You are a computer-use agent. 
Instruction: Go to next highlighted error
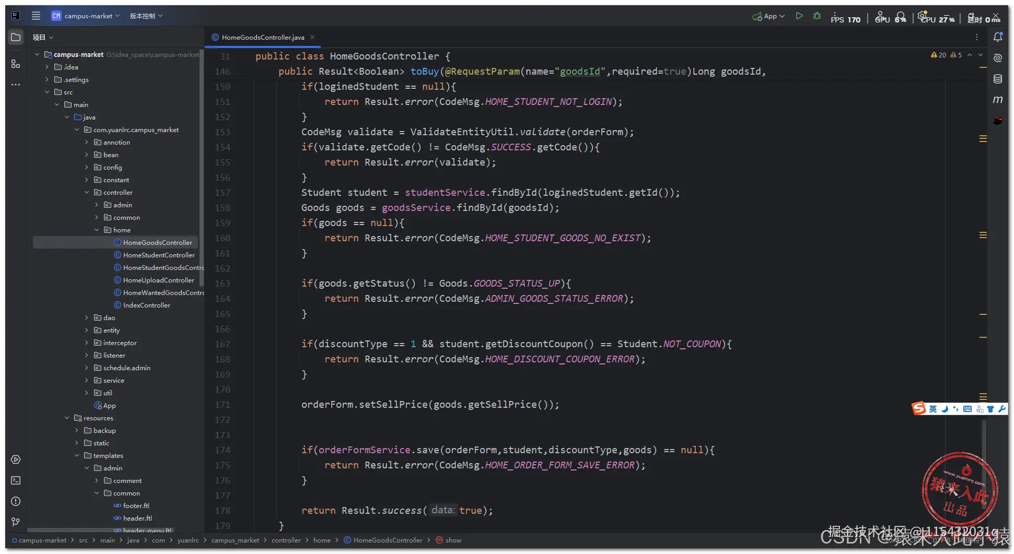pos(981,55)
